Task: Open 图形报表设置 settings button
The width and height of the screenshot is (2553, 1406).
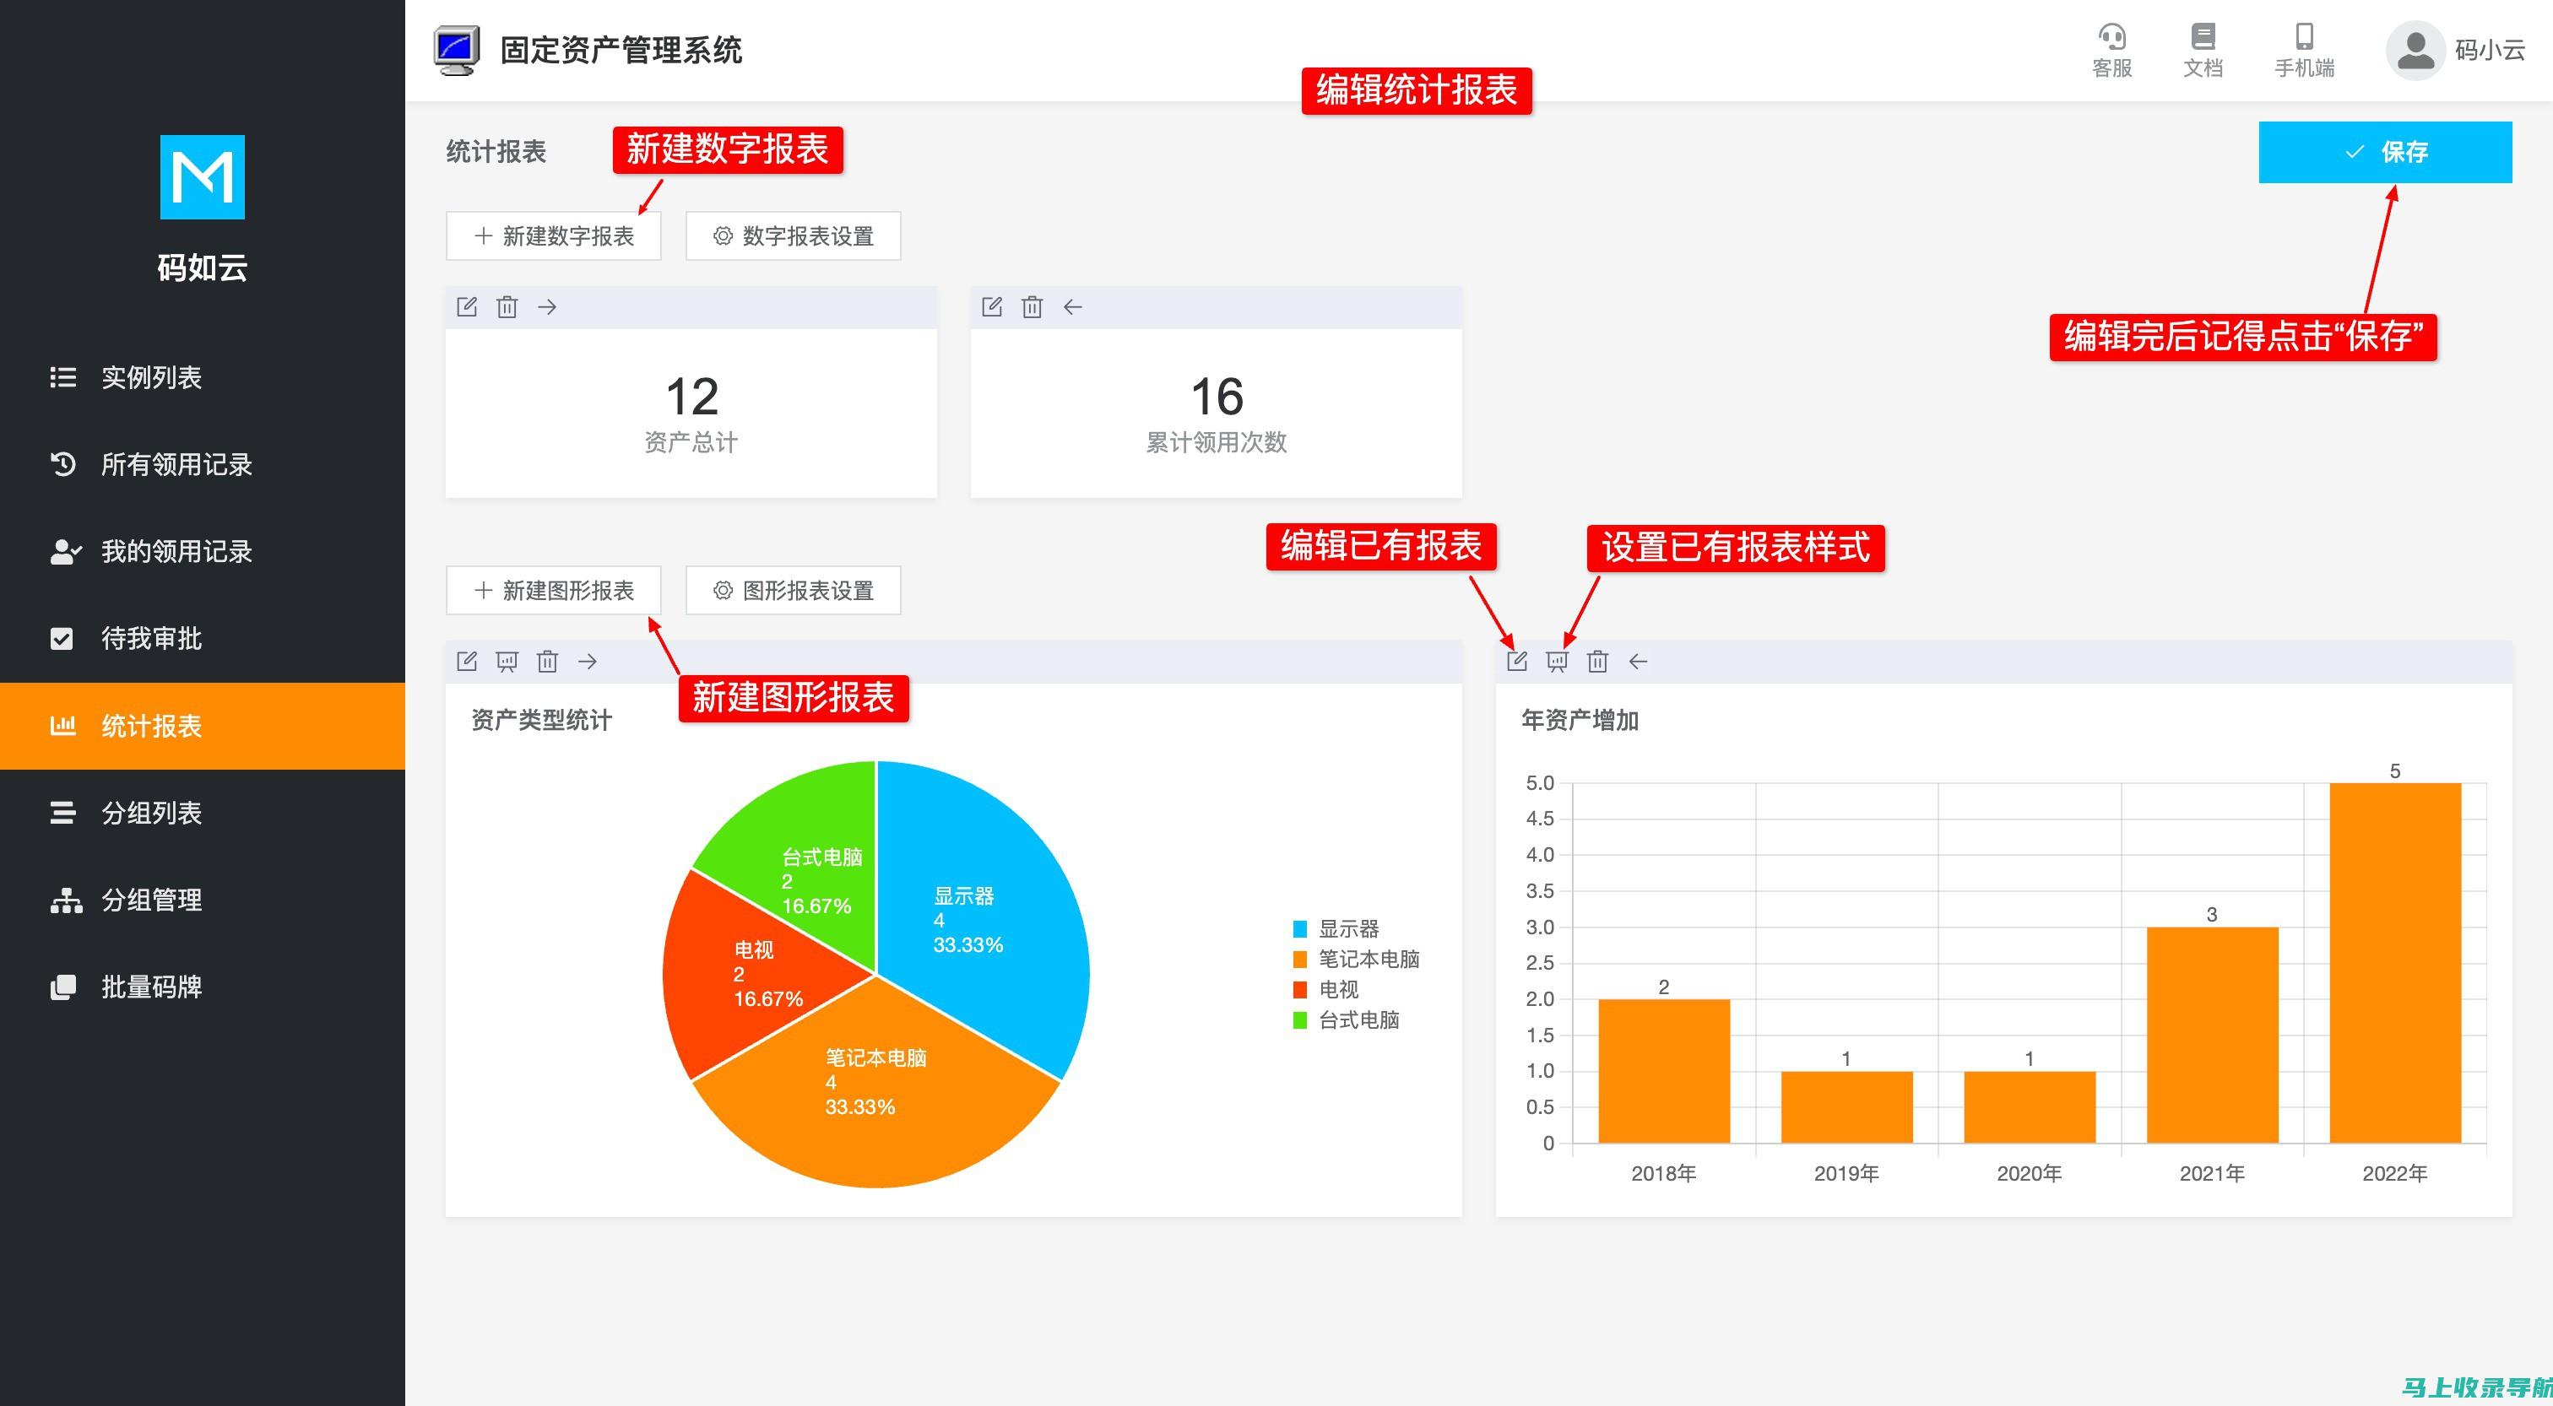Action: pos(793,591)
